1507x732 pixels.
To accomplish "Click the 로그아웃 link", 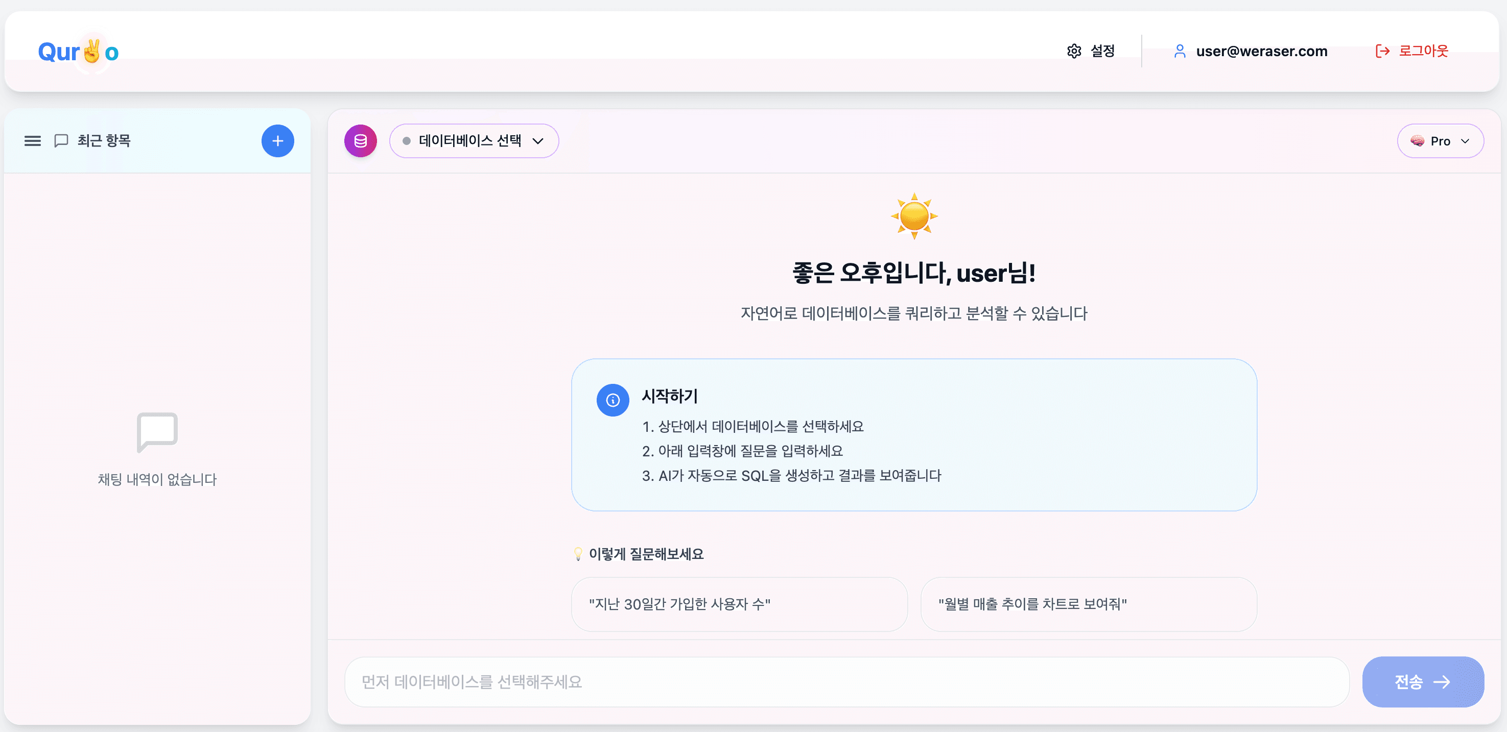I will 1411,51.
